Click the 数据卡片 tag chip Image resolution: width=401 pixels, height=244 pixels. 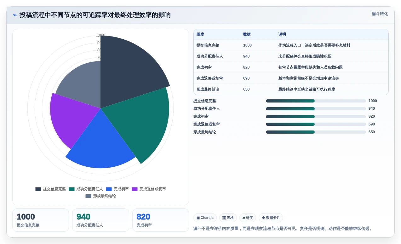(271, 218)
